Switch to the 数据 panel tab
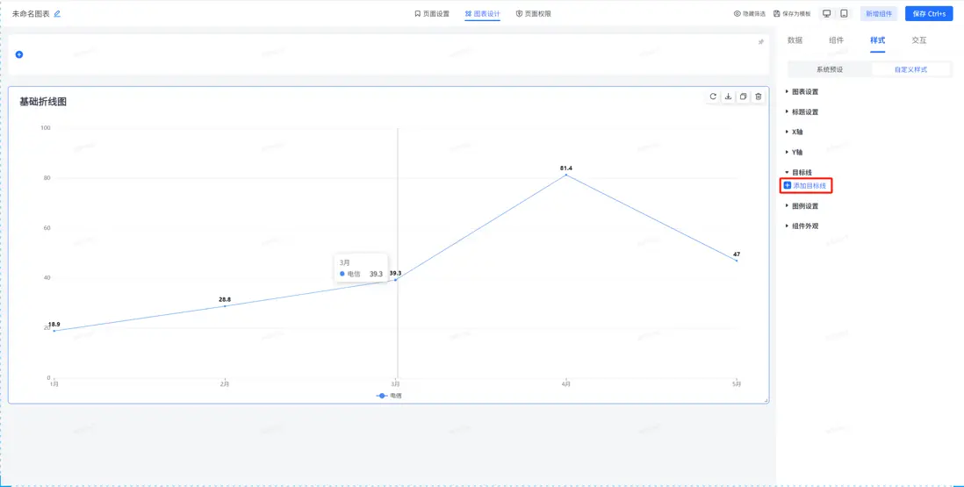Screen dimensions: 964x487 pyautogui.click(x=795, y=40)
